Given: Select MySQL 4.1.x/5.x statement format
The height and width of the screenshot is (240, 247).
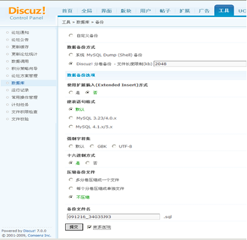Looking at the screenshot, I should point(71,126).
